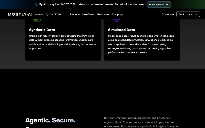Click the 'powered by' text in navbar
The height and width of the screenshot is (128, 205).
(39, 14)
